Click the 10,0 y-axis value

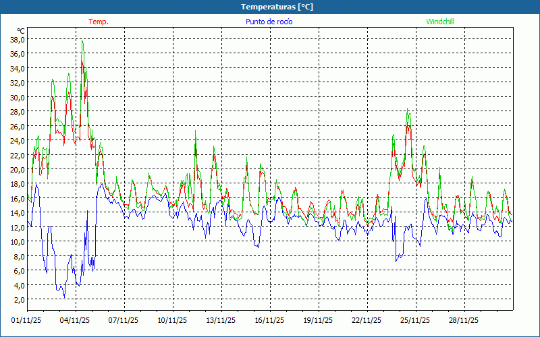click(18, 242)
